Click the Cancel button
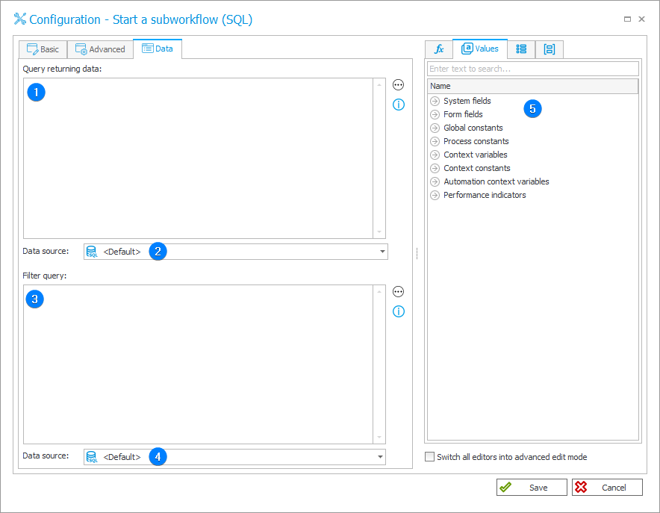Image resolution: width=660 pixels, height=513 pixels. (607, 488)
